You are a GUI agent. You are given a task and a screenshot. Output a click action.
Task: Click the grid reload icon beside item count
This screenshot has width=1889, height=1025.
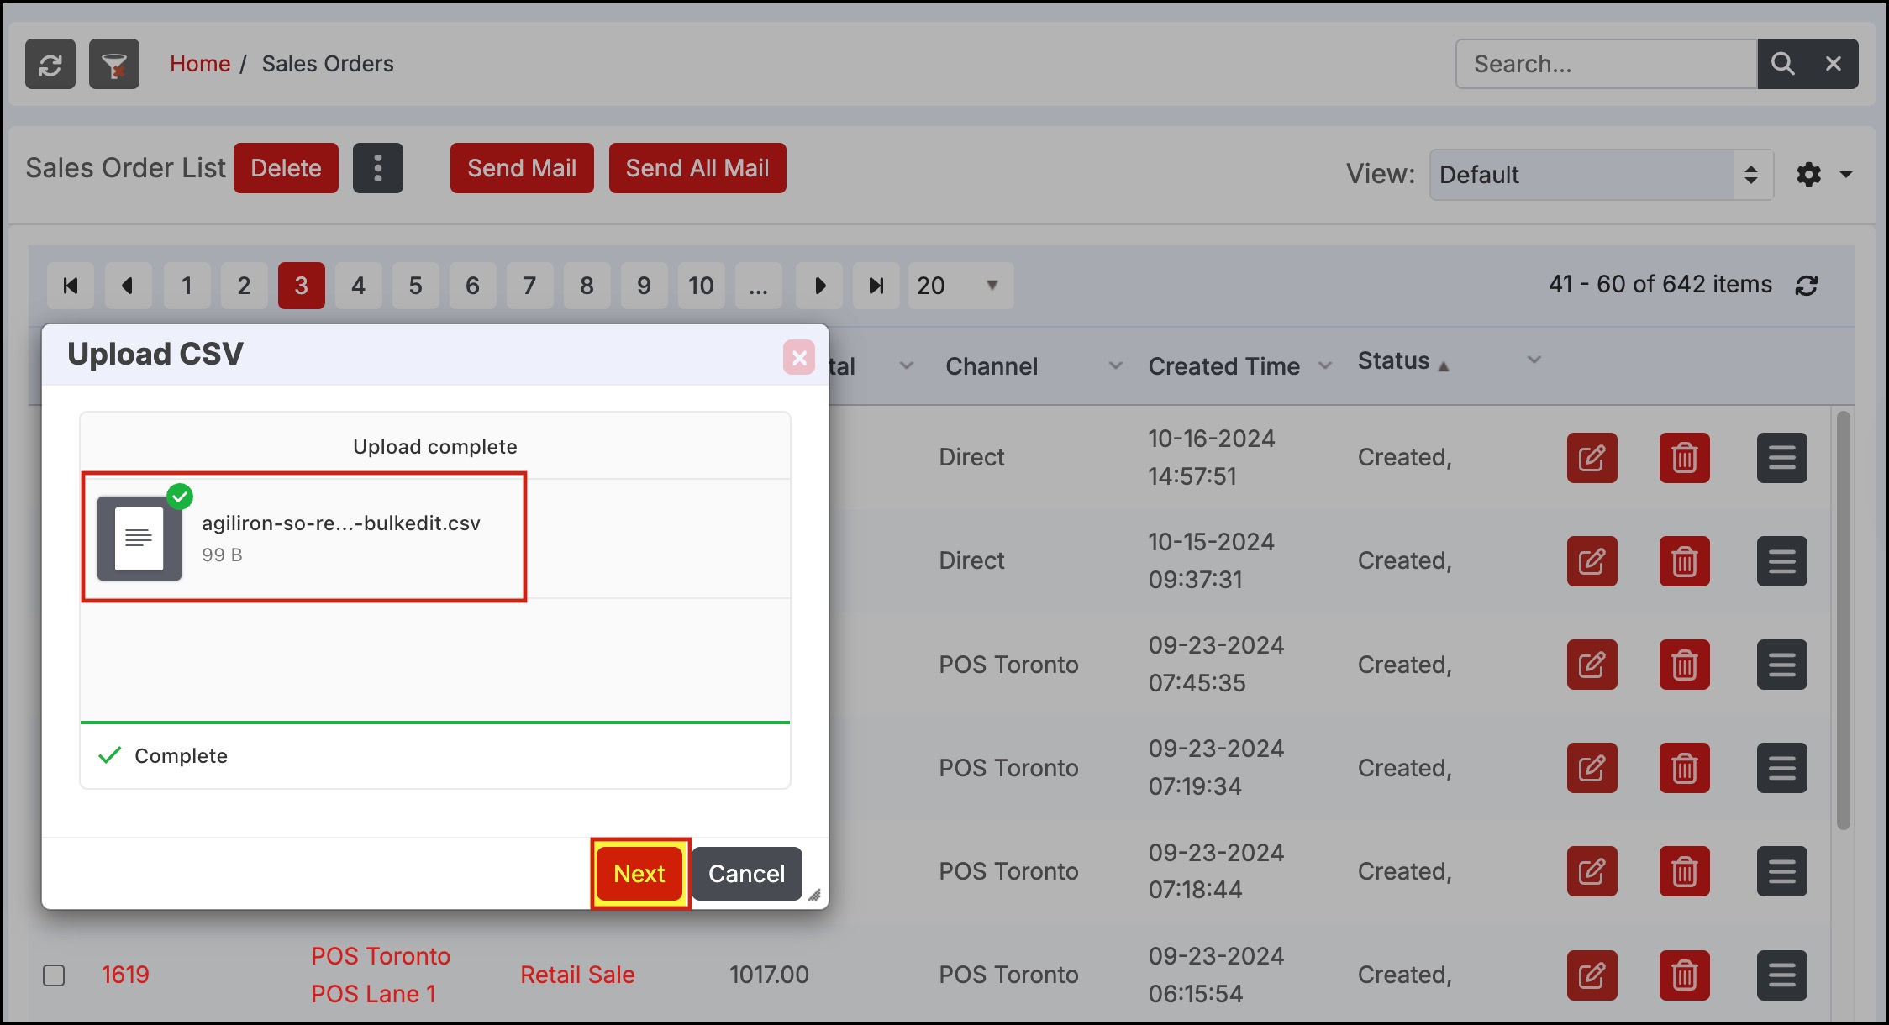tap(1807, 286)
